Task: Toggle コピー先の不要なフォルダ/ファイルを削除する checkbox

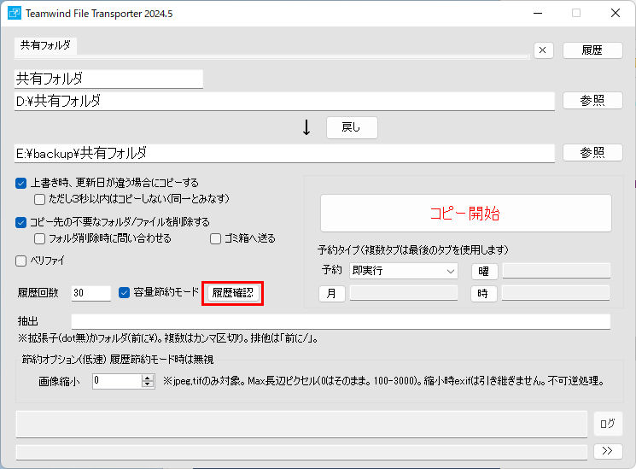Action: pyautogui.click(x=21, y=222)
